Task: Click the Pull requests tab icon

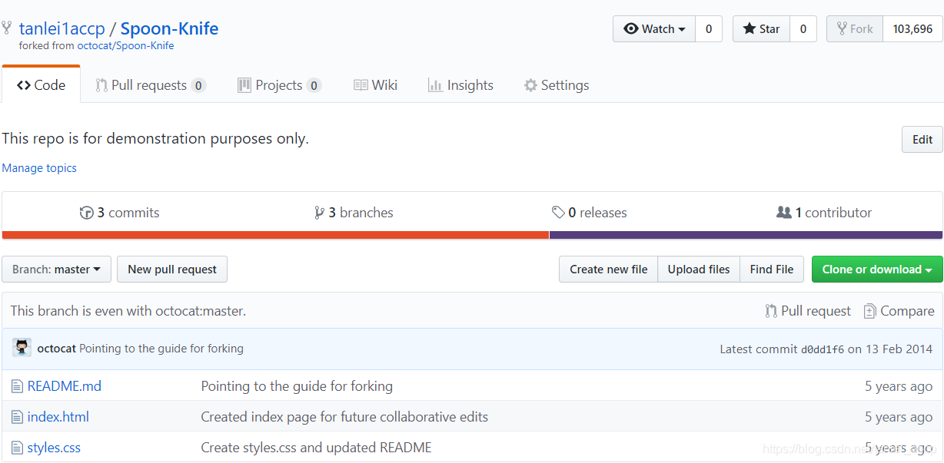Action: (101, 85)
